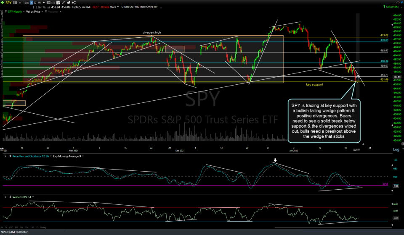Select the YTD range
This screenshot has width=404, height=235.
pos(11,227)
